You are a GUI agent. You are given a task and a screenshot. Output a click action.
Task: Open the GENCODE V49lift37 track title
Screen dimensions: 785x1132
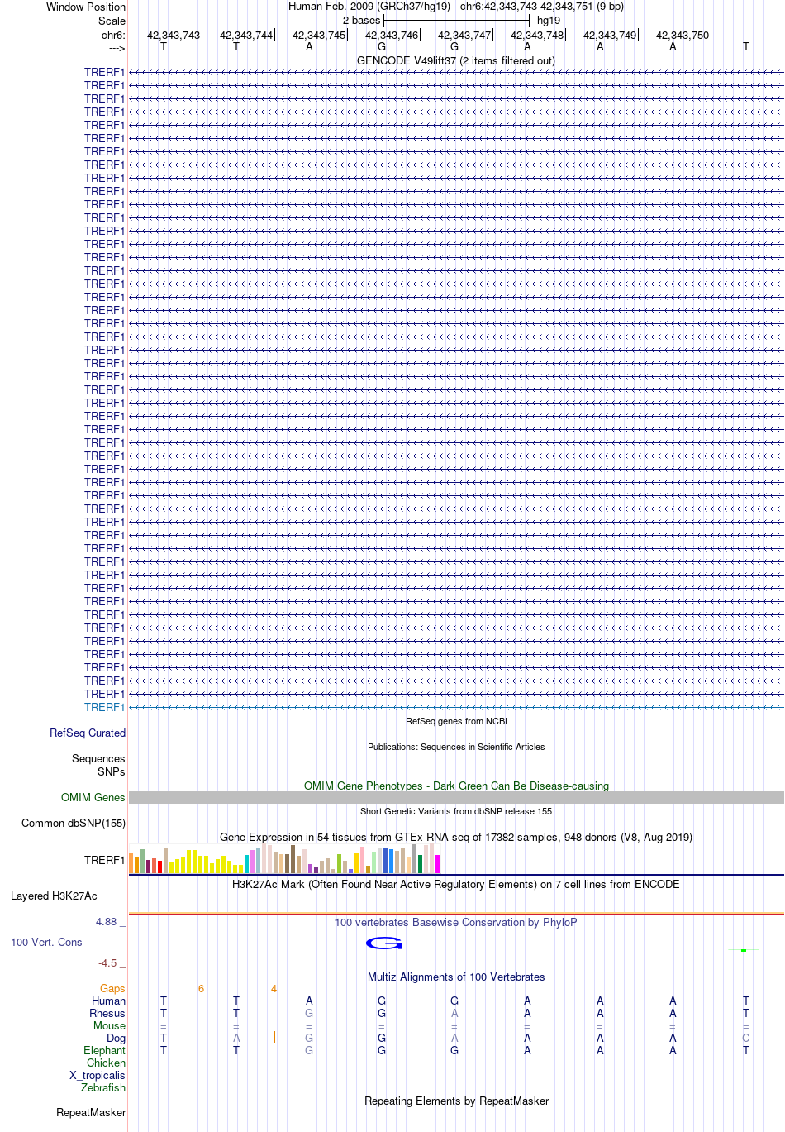pos(456,61)
